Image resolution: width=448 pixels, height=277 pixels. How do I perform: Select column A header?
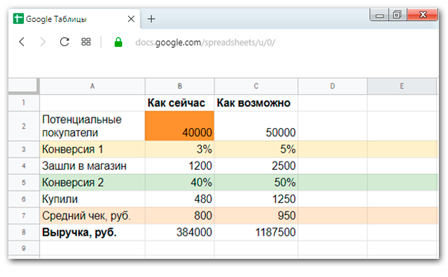point(92,86)
